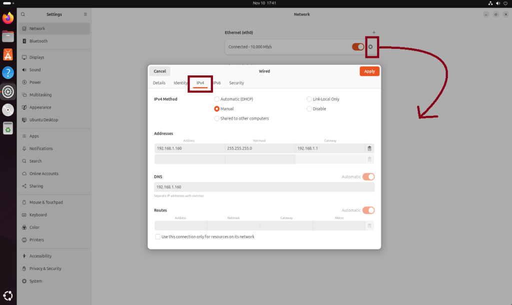The height and width of the screenshot is (305, 512).
Task: Toggle the DNS Automatic switch
Action: coord(368,177)
